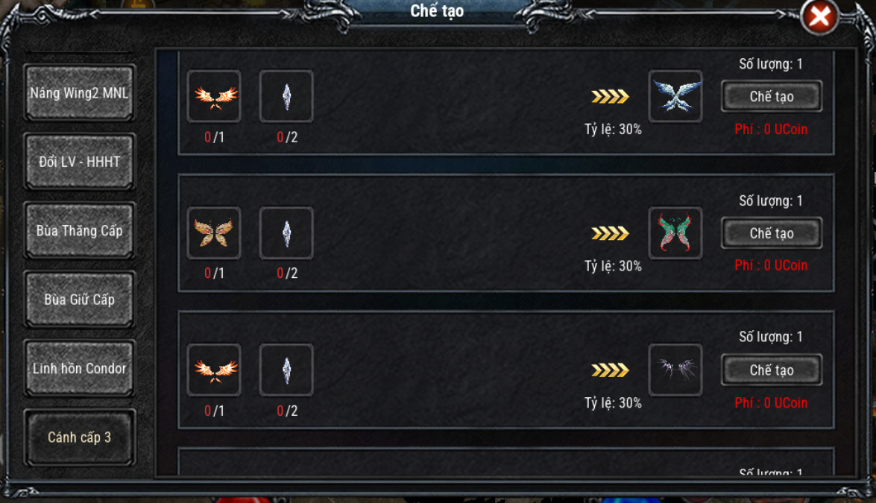The height and width of the screenshot is (503, 876).
Task: Click orange flame wing in third recipe
Action: (x=214, y=370)
